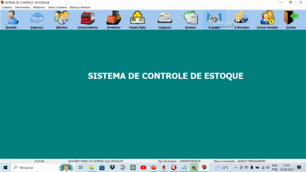Open the Vendas calculator icon
306x172 pixels.
(x=190, y=20)
